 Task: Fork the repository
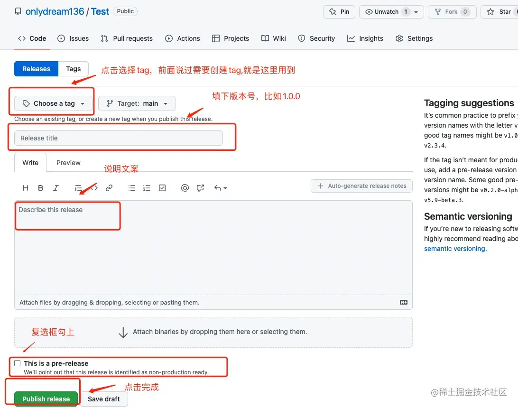tap(452, 12)
